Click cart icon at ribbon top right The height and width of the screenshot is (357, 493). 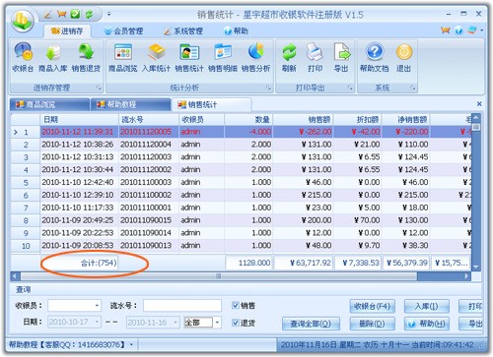tap(446, 30)
